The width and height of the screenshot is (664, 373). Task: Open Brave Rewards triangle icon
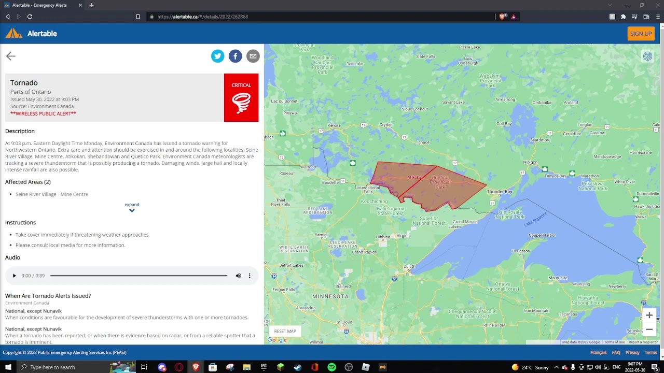click(514, 17)
